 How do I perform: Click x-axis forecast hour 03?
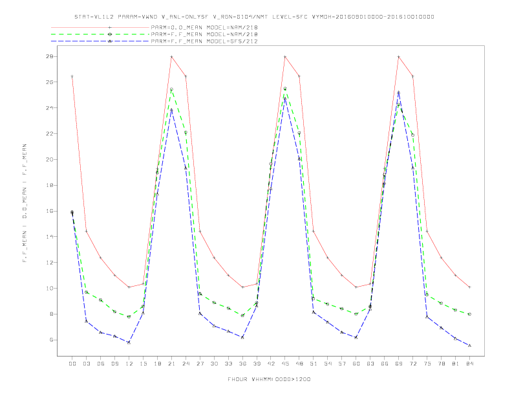[86, 364]
